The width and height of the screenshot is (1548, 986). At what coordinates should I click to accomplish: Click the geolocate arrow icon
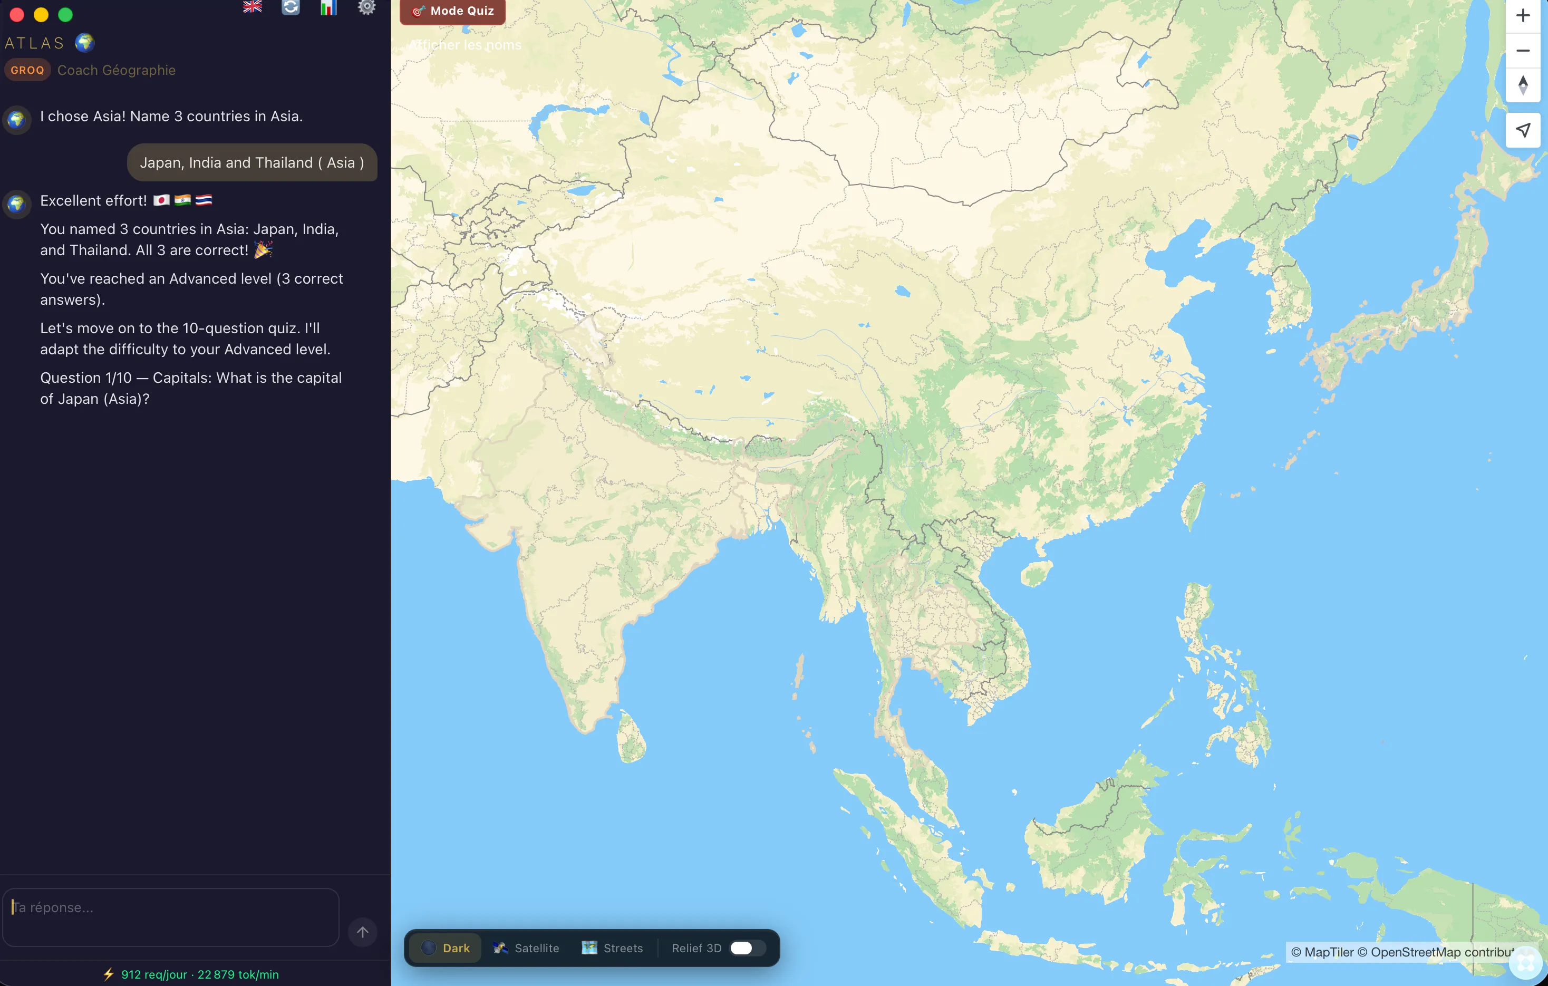pos(1522,130)
